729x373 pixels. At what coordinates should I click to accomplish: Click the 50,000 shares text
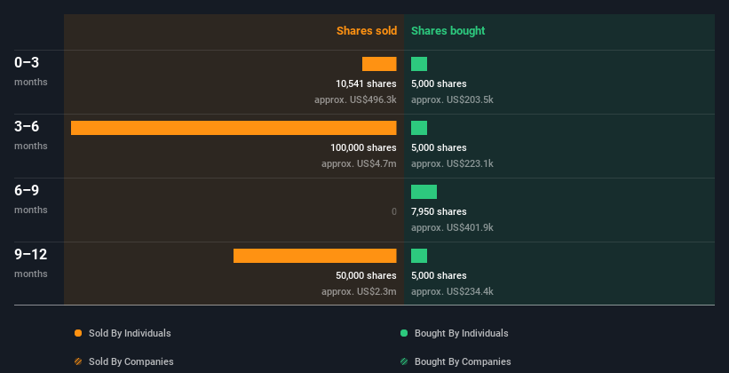coord(366,275)
